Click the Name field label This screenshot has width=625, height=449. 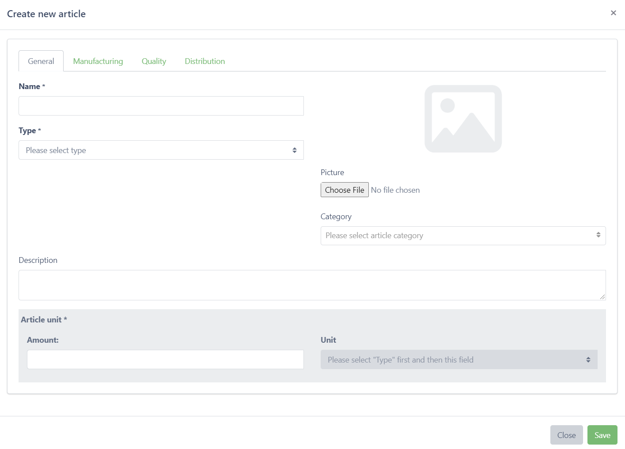[x=30, y=86]
